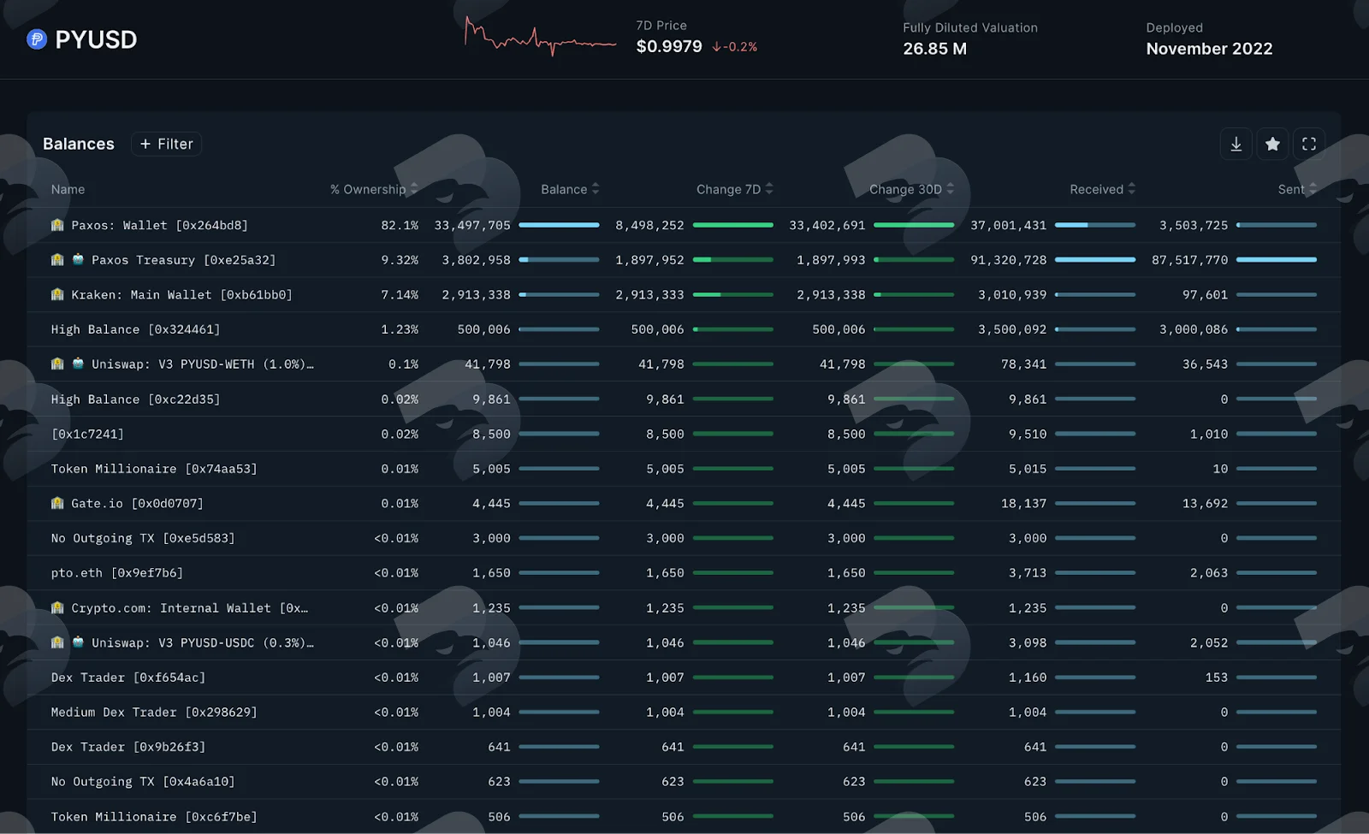Screen dimensions: 1369x834
Task: Sort by % Ownership column
Action: tap(374, 189)
